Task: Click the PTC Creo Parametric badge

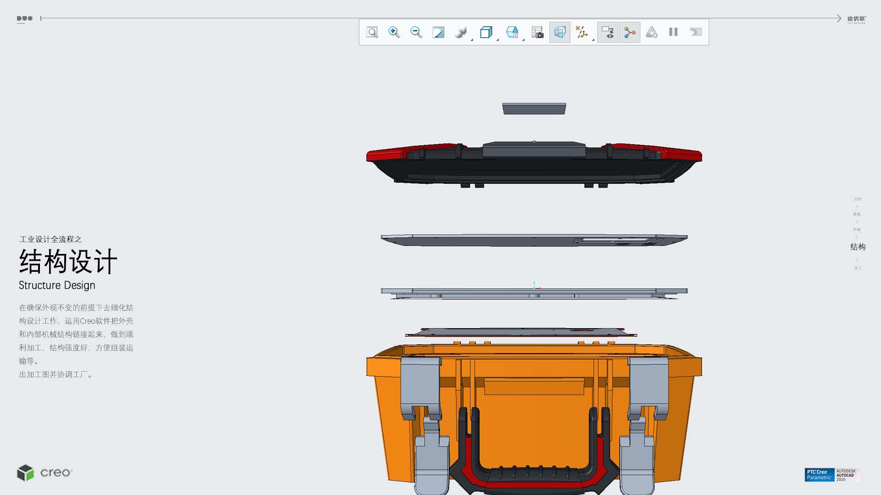Action: point(819,475)
